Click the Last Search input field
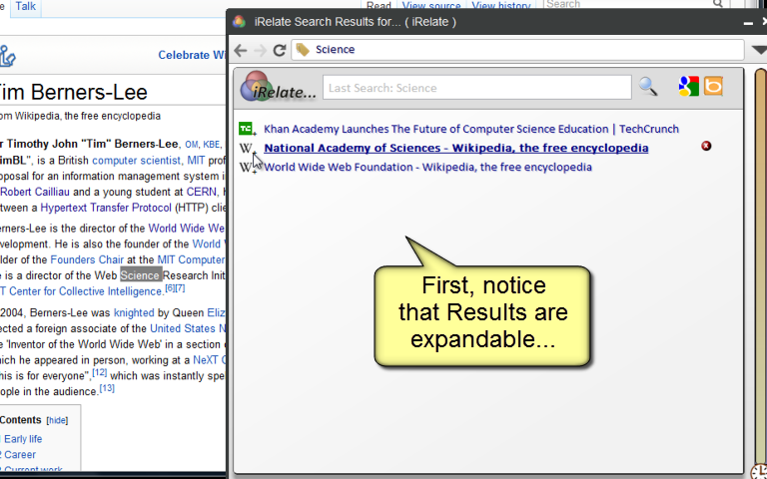Image resolution: width=767 pixels, height=479 pixels. coord(477,88)
